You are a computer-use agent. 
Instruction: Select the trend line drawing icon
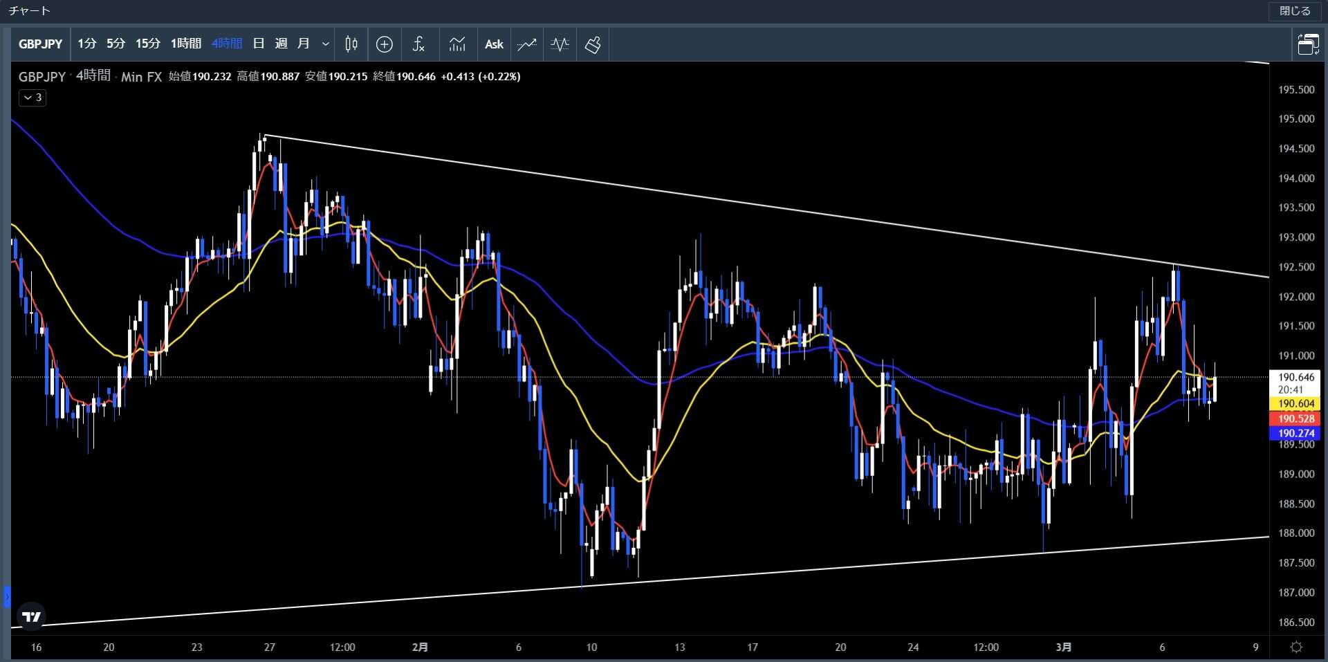click(527, 44)
